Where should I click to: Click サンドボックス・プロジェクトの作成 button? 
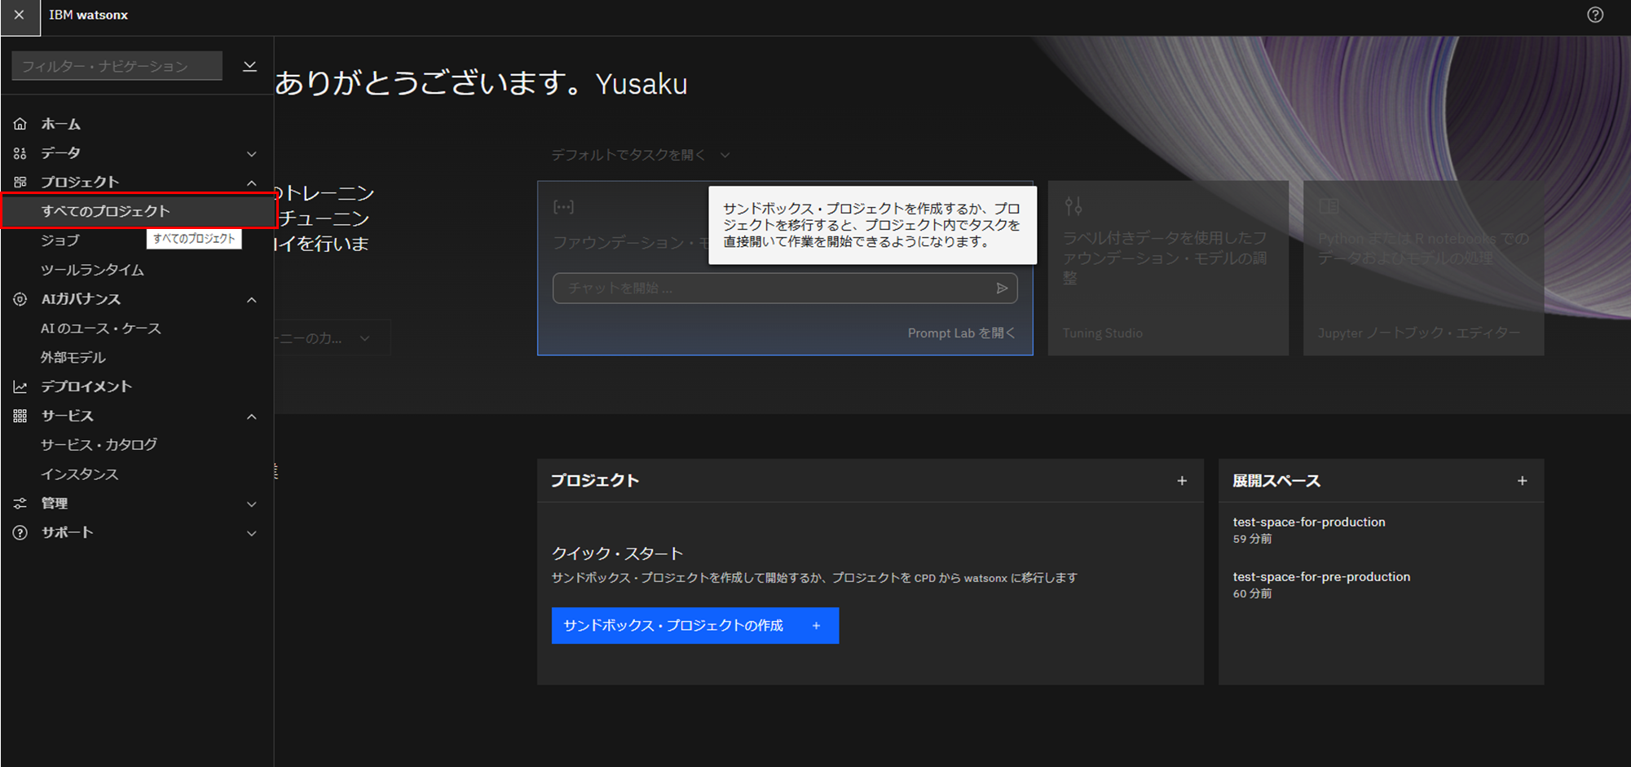click(x=694, y=625)
